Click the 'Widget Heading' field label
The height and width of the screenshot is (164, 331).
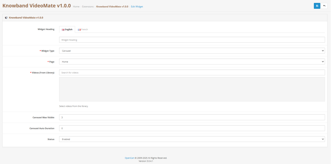click(x=46, y=29)
